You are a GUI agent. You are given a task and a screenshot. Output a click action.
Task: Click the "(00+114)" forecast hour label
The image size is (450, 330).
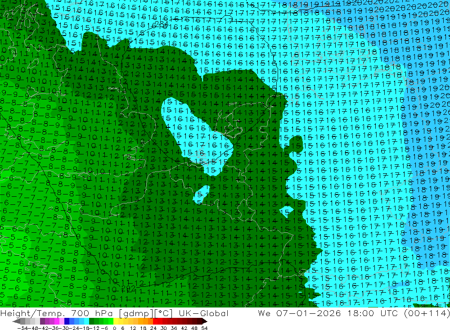(427, 313)
